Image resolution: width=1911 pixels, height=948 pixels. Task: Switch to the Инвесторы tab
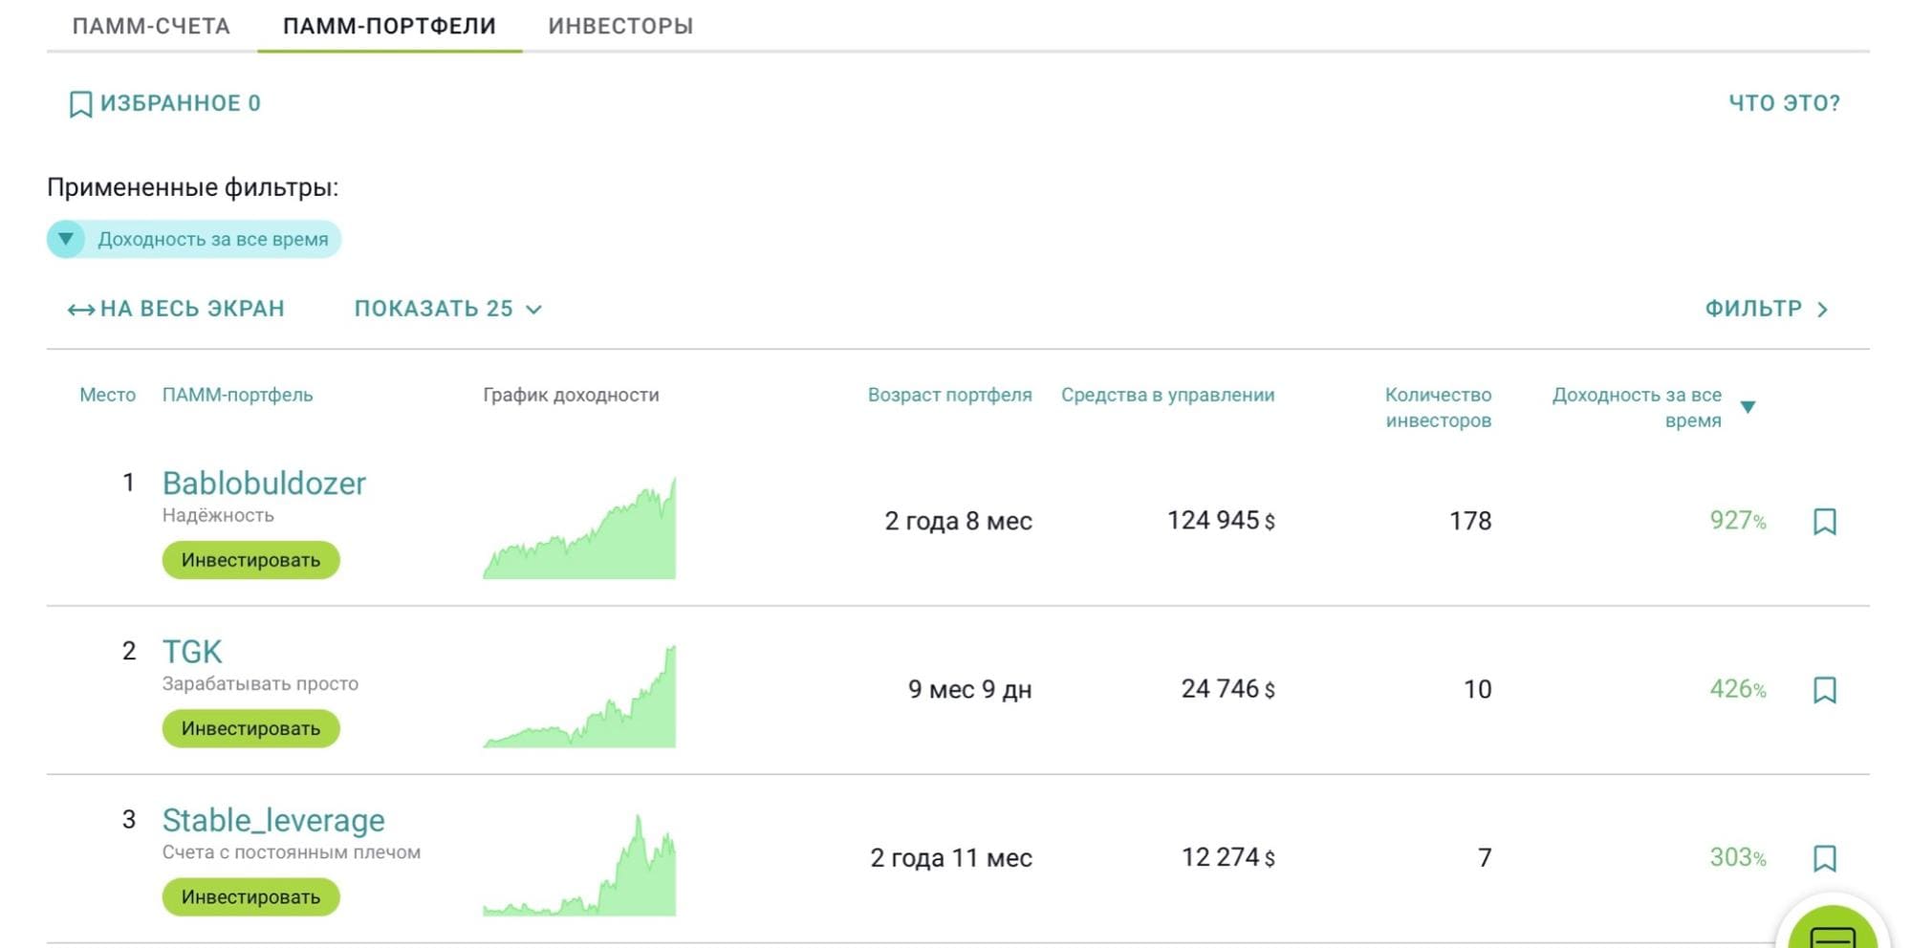(x=620, y=26)
